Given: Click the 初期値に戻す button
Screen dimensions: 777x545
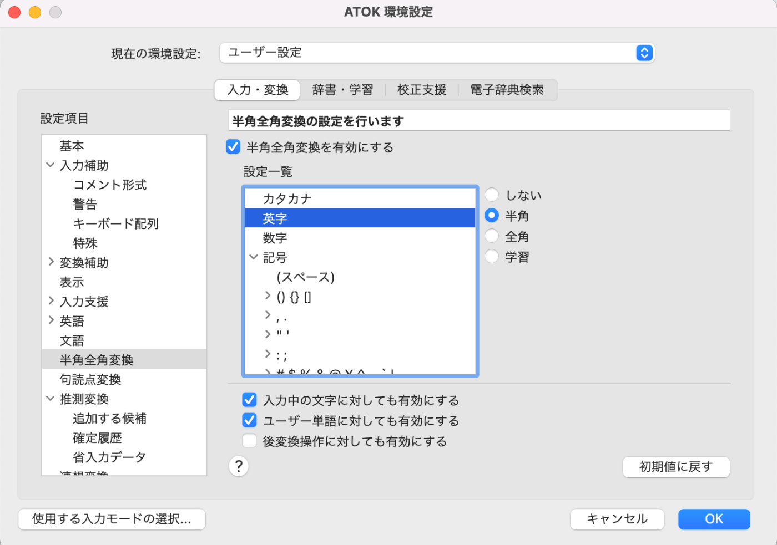Looking at the screenshot, I should click(x=676, y=467).
